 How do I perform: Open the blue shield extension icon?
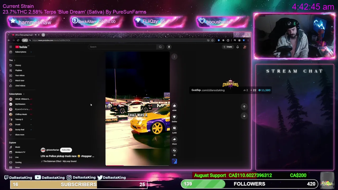219,40
